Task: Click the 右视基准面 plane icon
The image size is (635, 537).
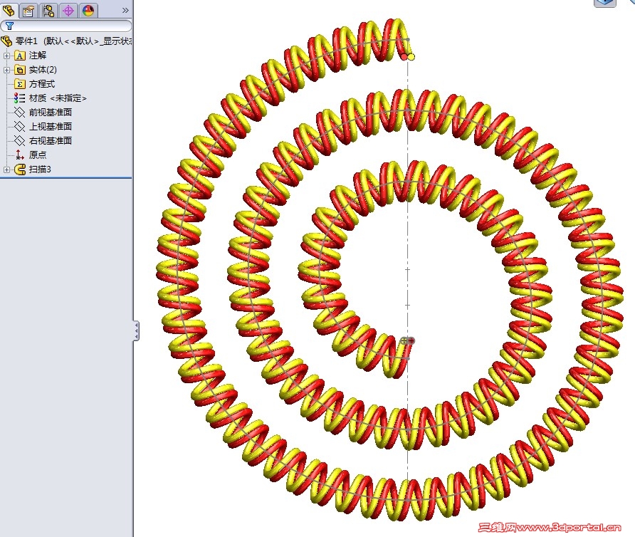Action: point(19,140)
